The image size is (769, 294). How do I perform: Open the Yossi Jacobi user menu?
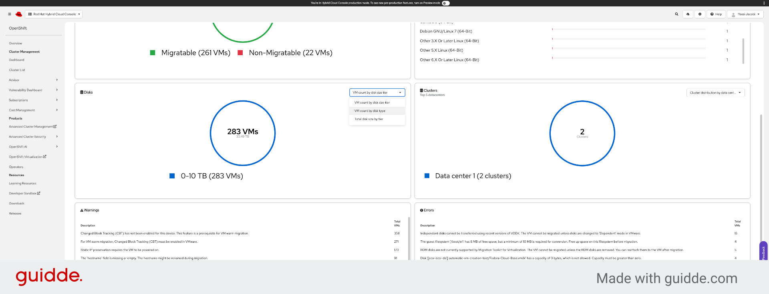tap(745, 14)
